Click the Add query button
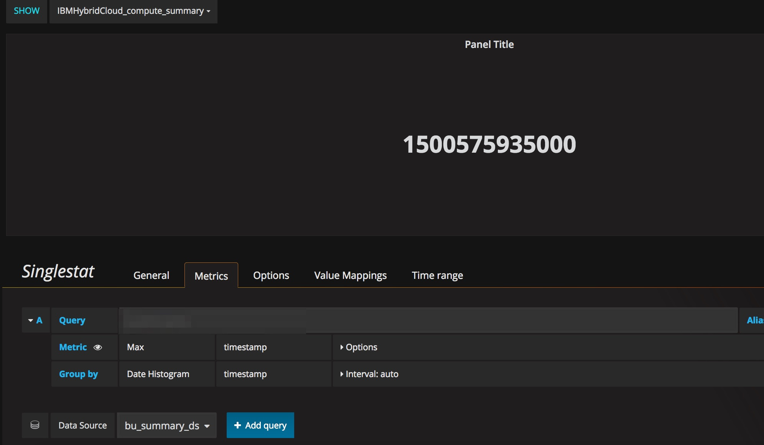The height and width of the screenshot is (445, 764). pos(260,425)
